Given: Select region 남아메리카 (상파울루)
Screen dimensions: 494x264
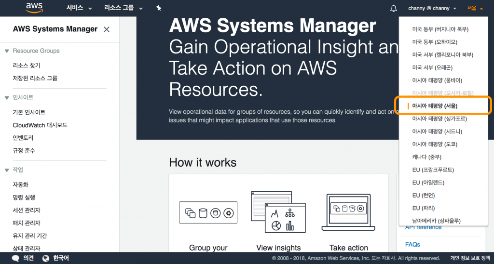Looking at the screenshot, I should pos(436,221).
